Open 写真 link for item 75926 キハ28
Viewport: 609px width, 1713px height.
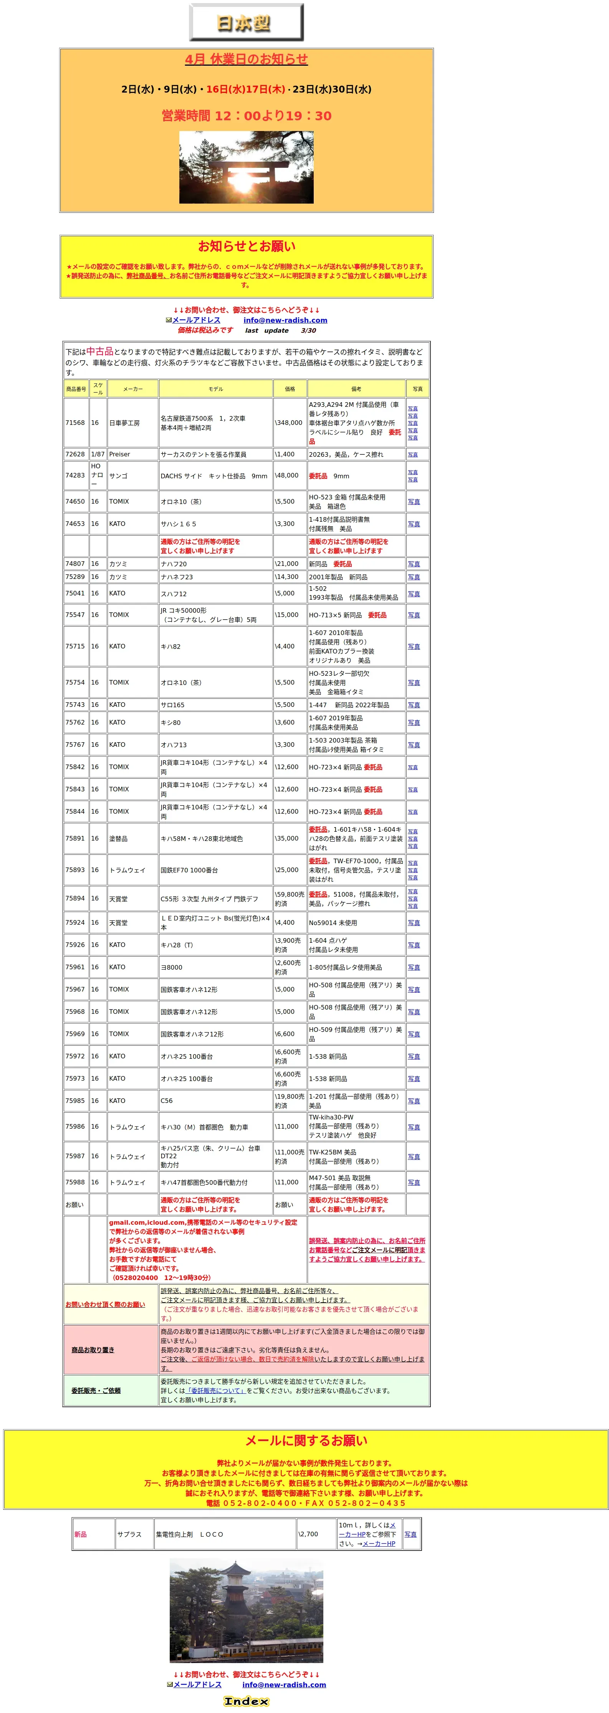[x=414, y=945]
